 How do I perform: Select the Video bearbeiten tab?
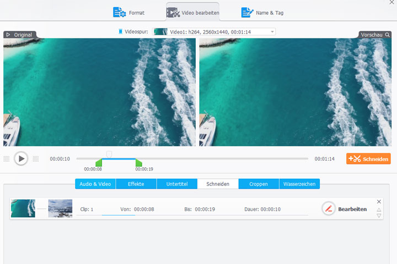point(192,12)
